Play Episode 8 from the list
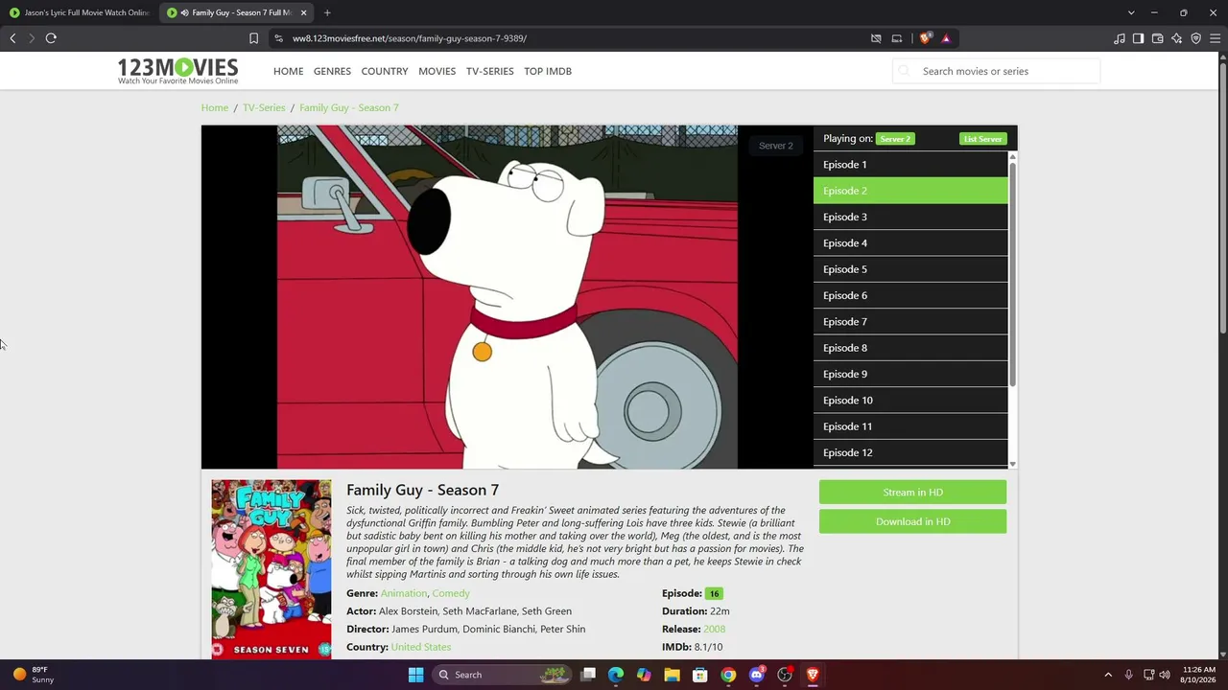This screenshot has height=690, width=1228. click(x=910, y=348)
